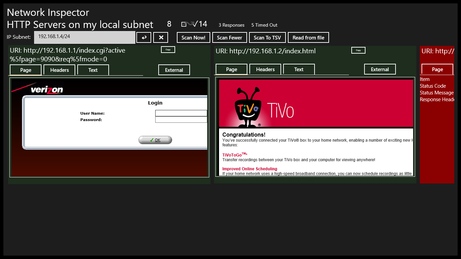Open Read from file
Screen dimensions: 461x259
point(308,37)
